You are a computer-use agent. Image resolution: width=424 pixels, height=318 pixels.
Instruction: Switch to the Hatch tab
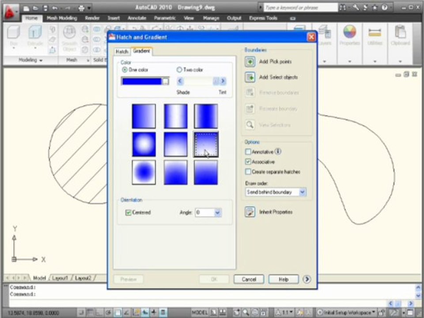122,51
